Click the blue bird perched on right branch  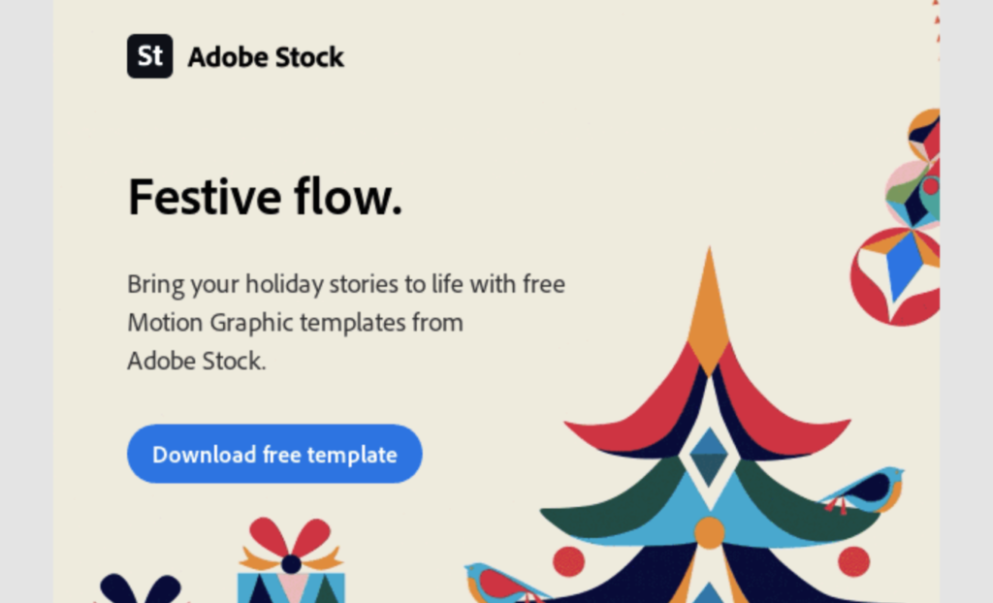tap(862, 491)
